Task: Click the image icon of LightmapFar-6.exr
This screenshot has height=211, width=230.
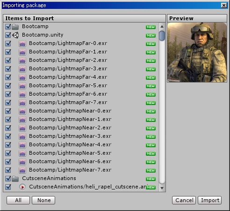Action: [22, 94]
